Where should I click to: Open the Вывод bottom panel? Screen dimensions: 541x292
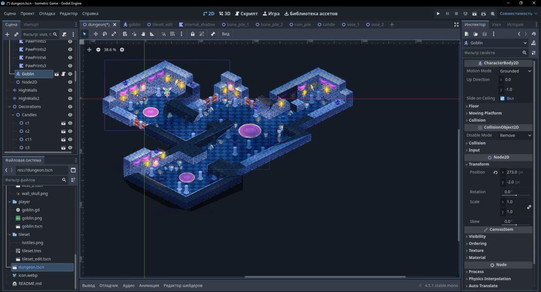point(89,286)
